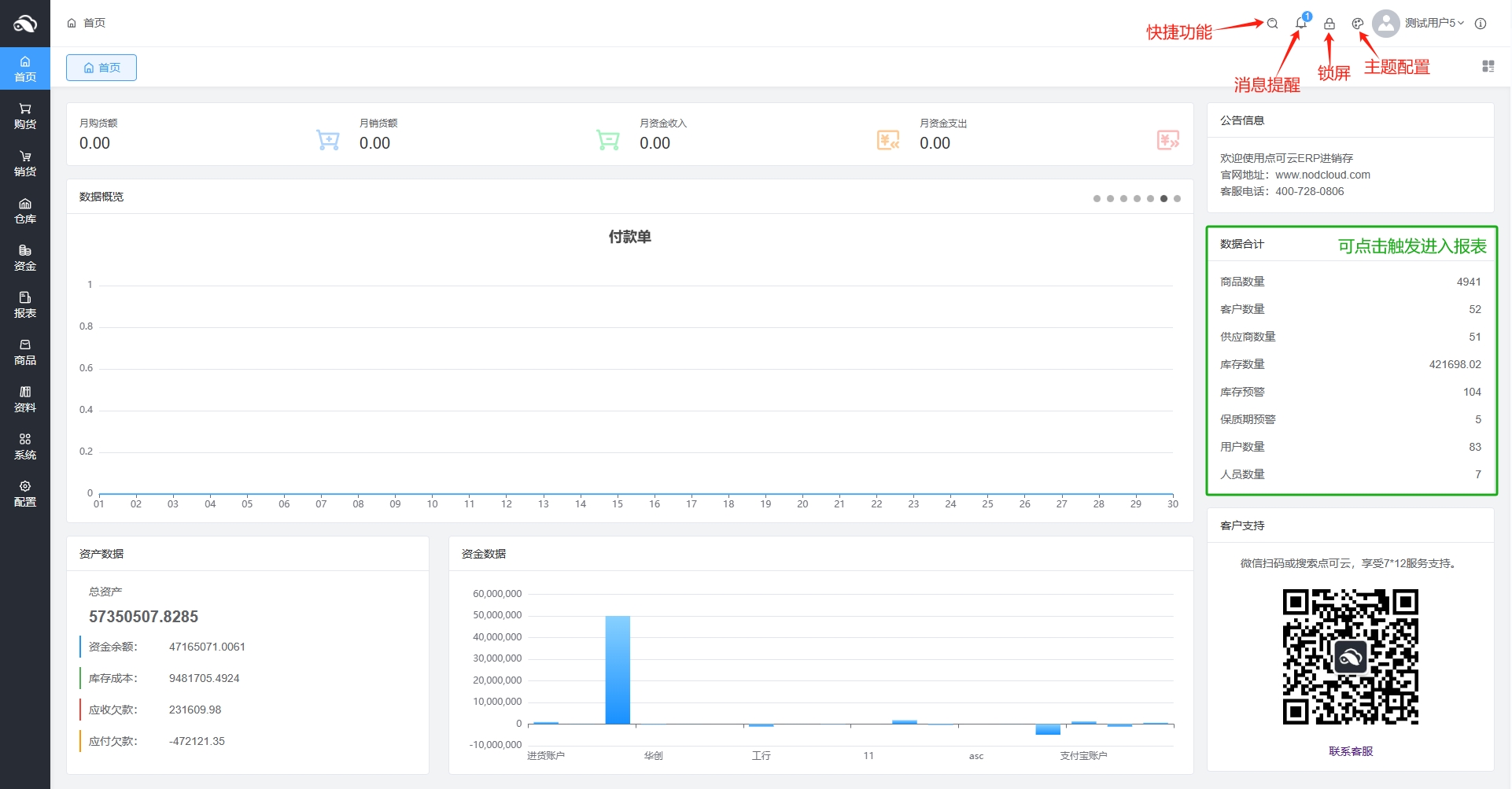Click the 人员数量 row showing 7
Viewport: 1512px width, 789px height.
click(1351, 474)
